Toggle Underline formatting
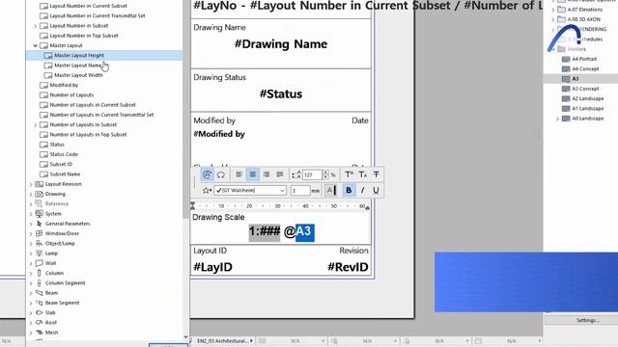The width and height of the screenshot is (618, 347). click(x=376, y=191)
